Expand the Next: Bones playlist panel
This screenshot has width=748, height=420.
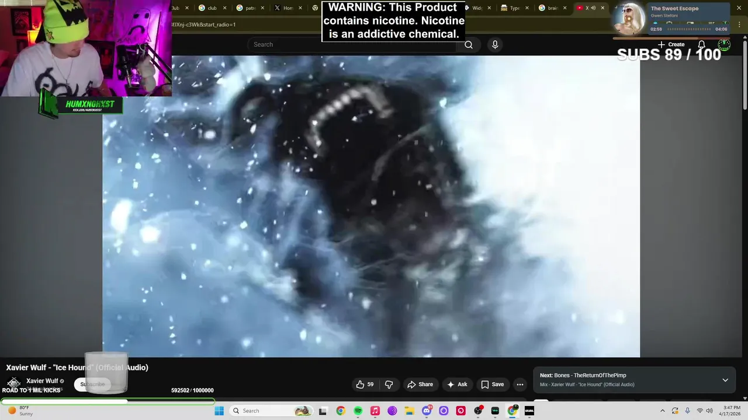(725, 380)
